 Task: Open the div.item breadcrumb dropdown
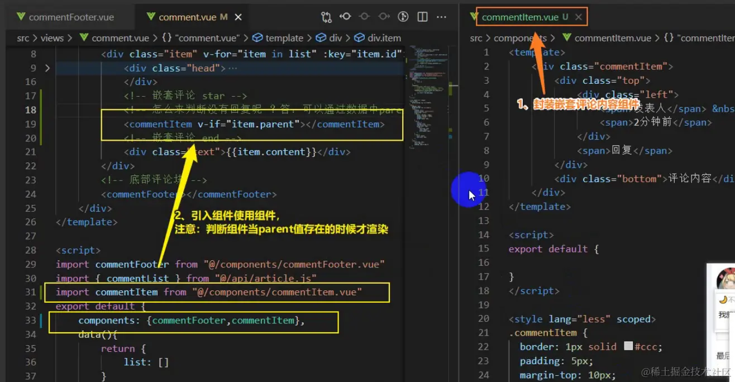pos(384,38)
